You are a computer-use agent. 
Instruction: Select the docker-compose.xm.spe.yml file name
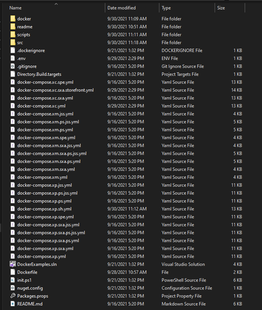click(46, 138)
